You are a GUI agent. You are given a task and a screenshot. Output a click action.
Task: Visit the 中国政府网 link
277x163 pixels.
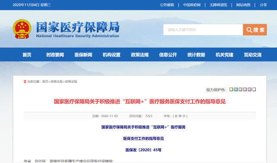point(192,5)
